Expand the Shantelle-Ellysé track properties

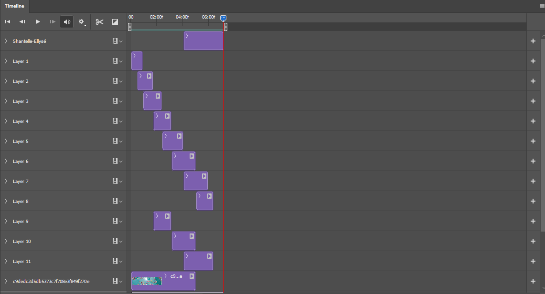click(x=6, y=41)
